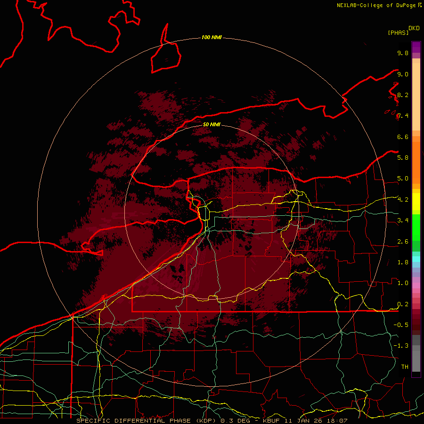Click the [PHAS] legend unit label
Screen dimensions: 424x424
click(398, 33)
